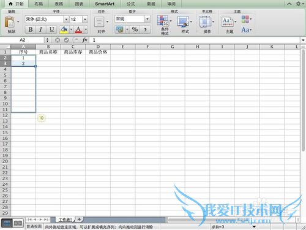Screen dimensions: 306x230
Task: Open the fill color dropdown arrow
Action: (71, 29)
